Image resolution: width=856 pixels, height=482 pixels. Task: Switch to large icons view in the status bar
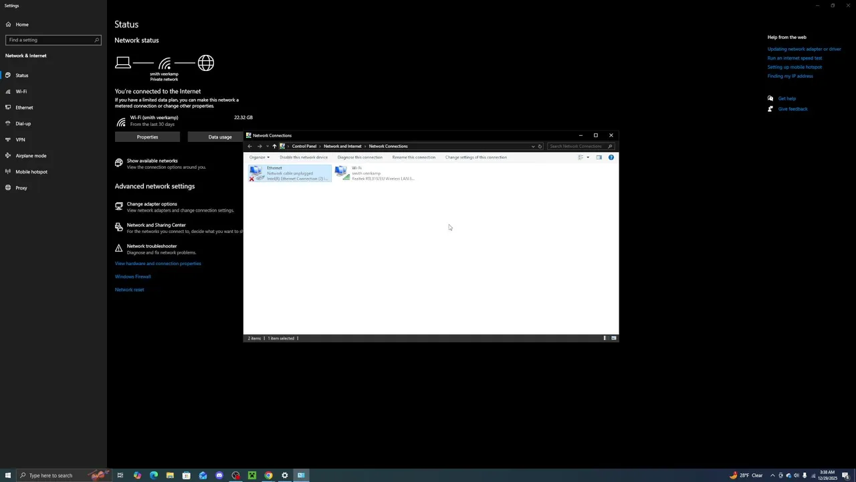pos(613,338)
